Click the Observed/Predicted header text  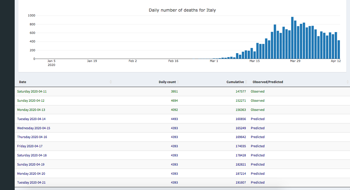point(268,82)
